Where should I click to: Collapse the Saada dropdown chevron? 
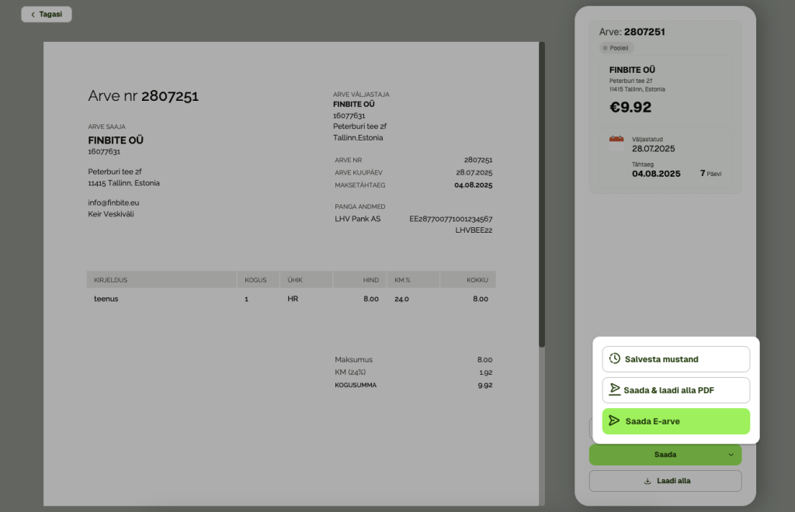(x=731, y=455)
